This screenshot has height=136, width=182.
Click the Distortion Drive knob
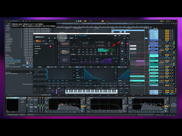109,43
